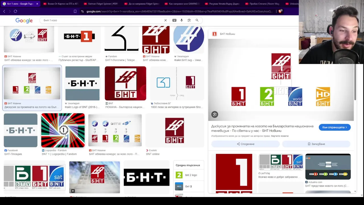The image size is (364, 205).
Task: Open the BNT online Evolink thumbnail
Action: [175, 130]
